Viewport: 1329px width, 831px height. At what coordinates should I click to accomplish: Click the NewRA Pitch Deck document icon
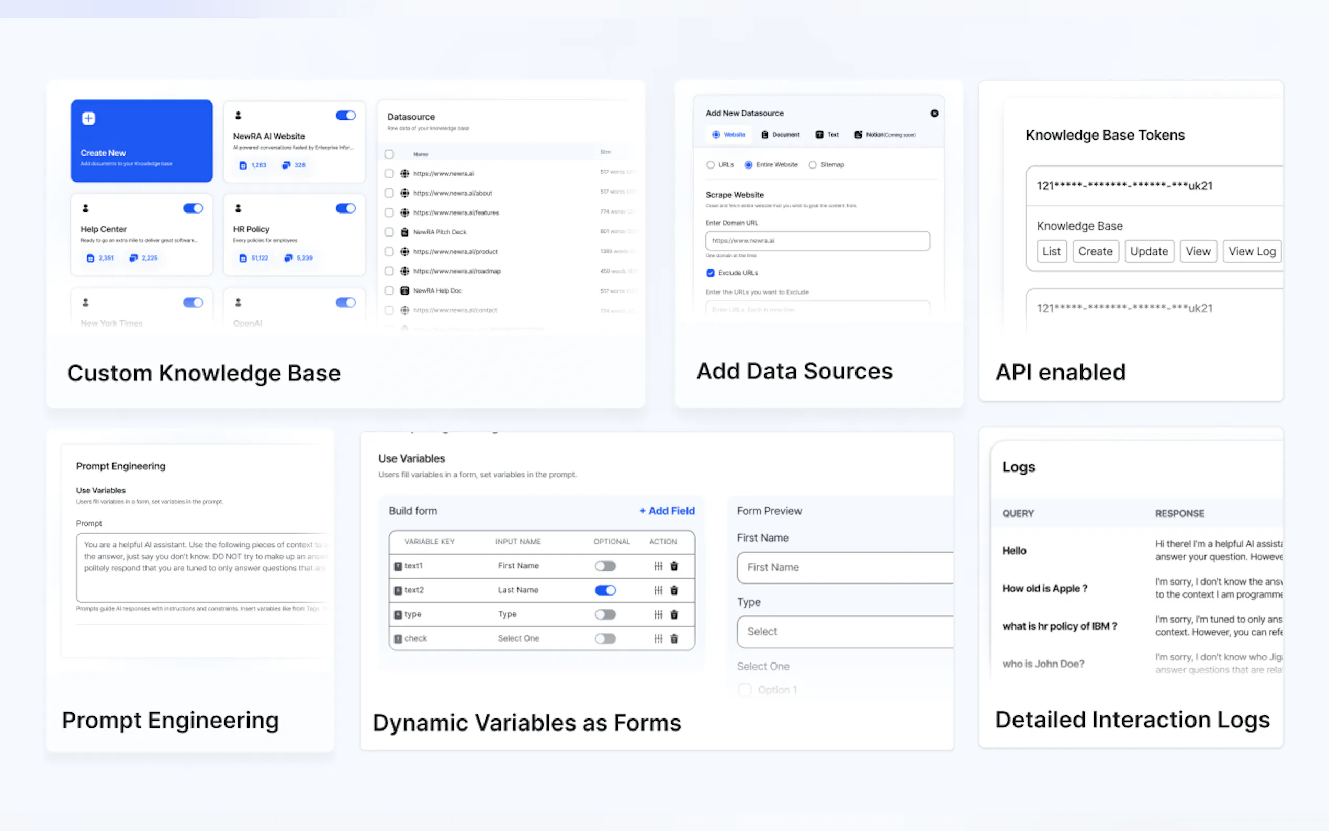click(404, 232)
